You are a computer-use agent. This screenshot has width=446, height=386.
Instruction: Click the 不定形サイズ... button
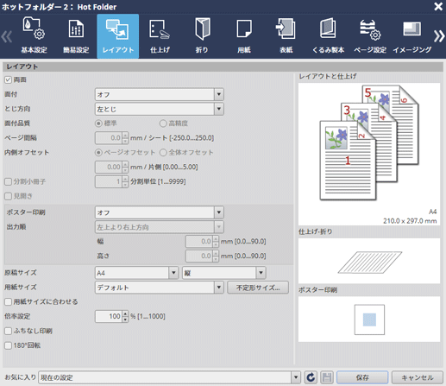(258, 288)
